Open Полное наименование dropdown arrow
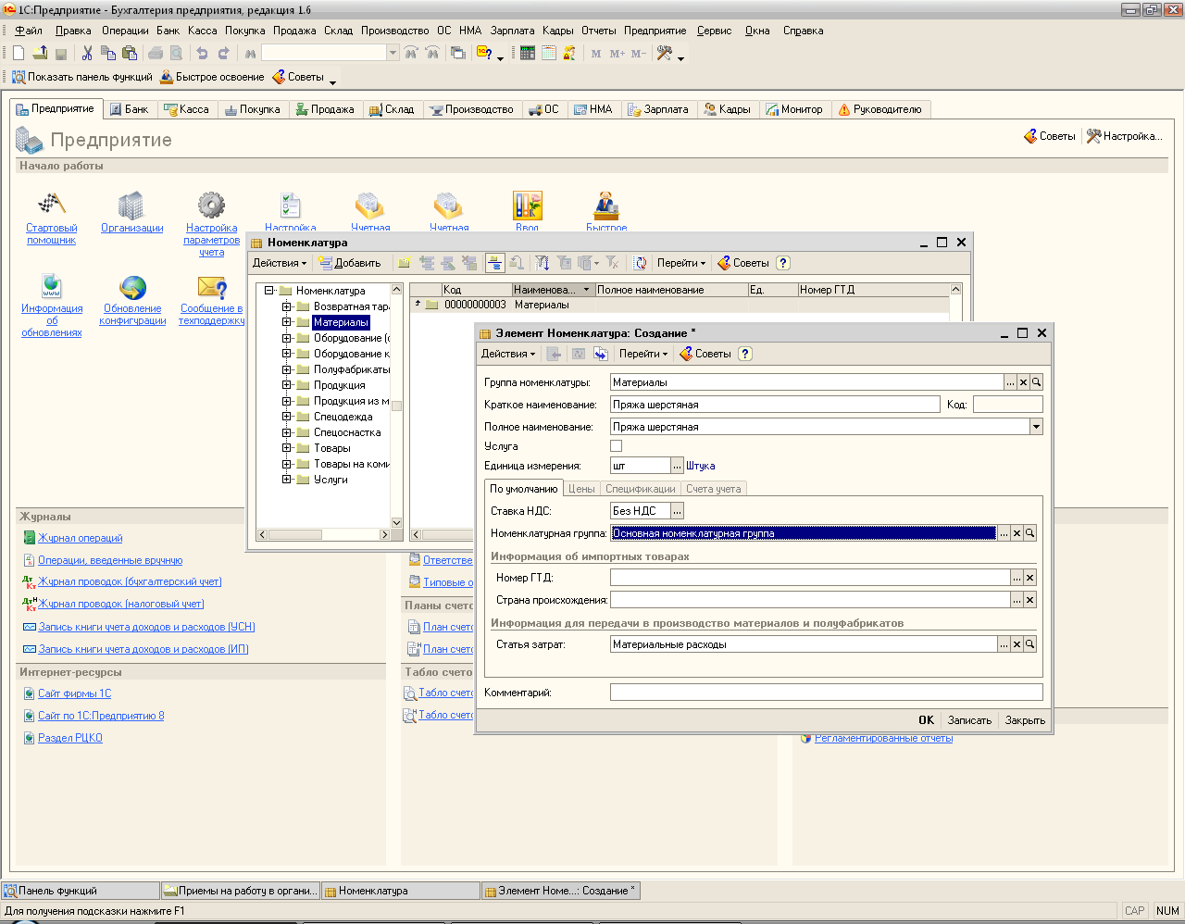Viewport: 1185px width, 924px height. [x=1036, y=427]
